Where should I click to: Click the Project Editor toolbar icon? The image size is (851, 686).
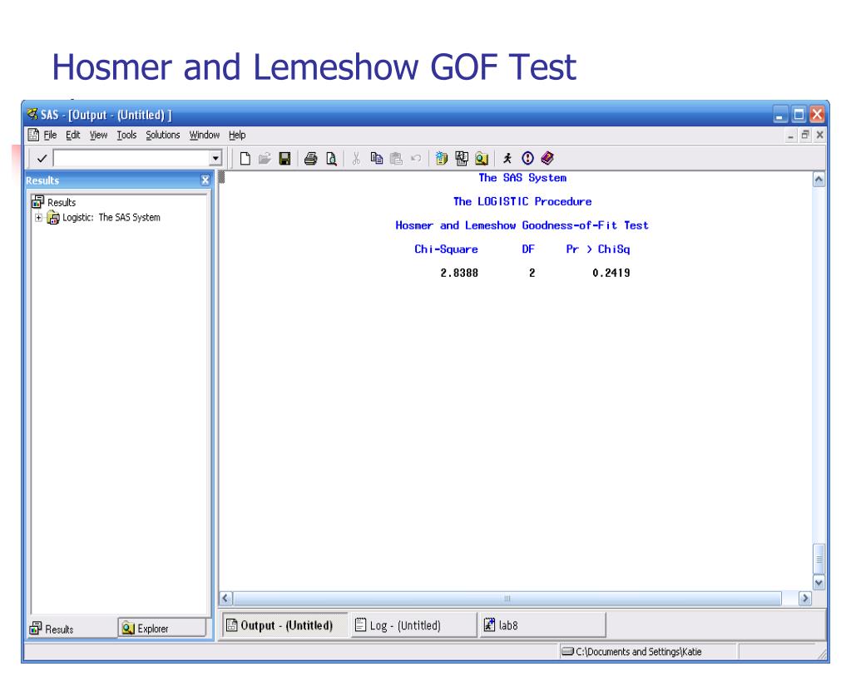pos(462,158)
